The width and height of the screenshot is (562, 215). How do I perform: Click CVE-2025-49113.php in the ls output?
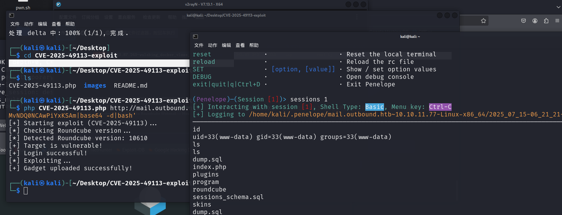point(43,86)
